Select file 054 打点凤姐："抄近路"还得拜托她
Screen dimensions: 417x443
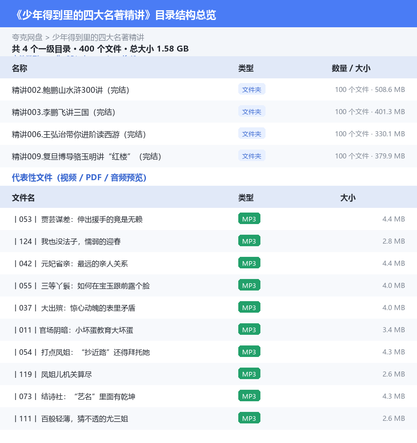tap(82, 352)
